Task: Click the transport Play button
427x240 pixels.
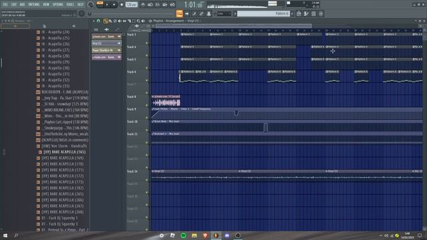Action: click(x=107, y=5)
